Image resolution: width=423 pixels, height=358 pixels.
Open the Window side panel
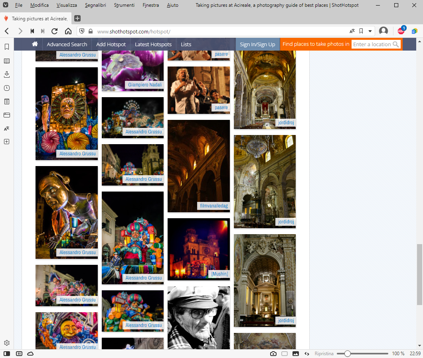7,115
